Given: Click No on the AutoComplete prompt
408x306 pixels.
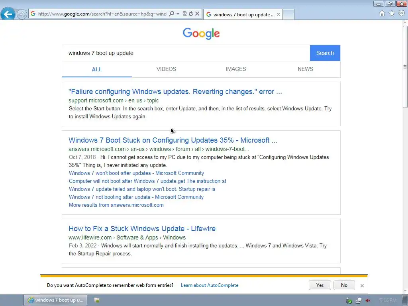Looking at the screenshot, I should (x=344, y=285).
